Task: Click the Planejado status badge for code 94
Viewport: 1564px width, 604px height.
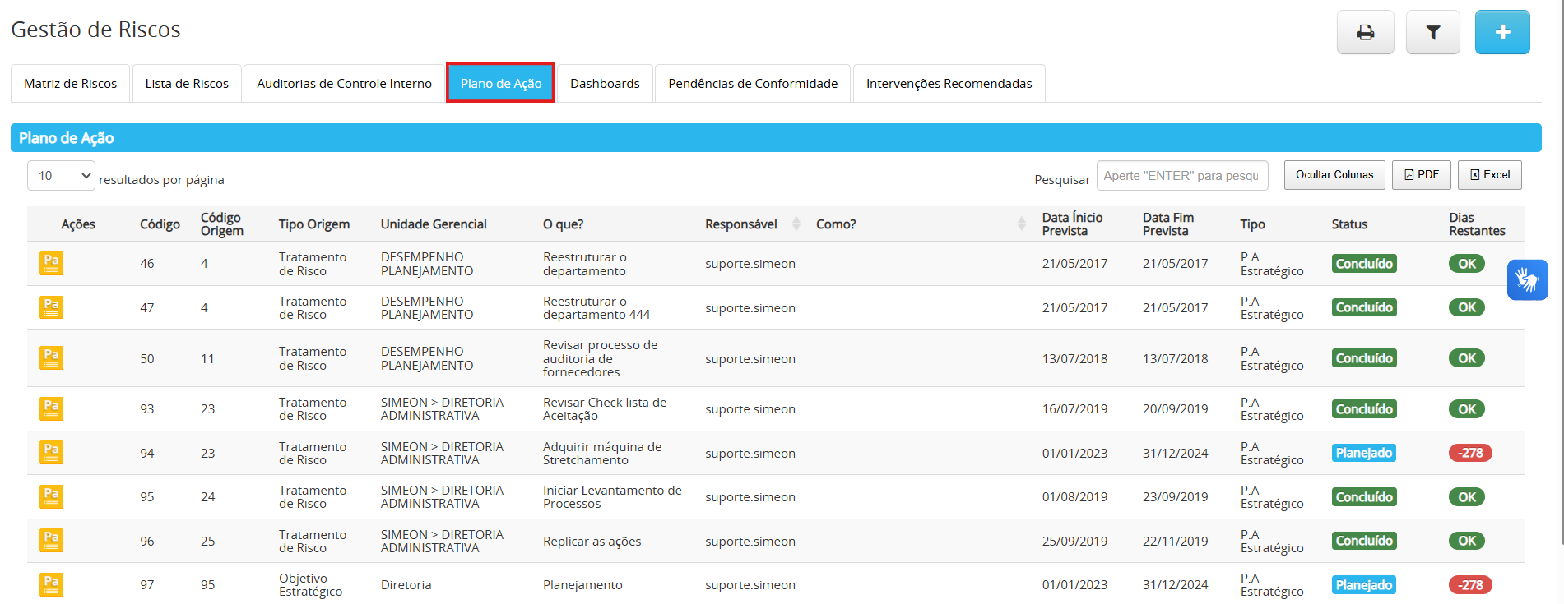Action: click(1363, 453)
